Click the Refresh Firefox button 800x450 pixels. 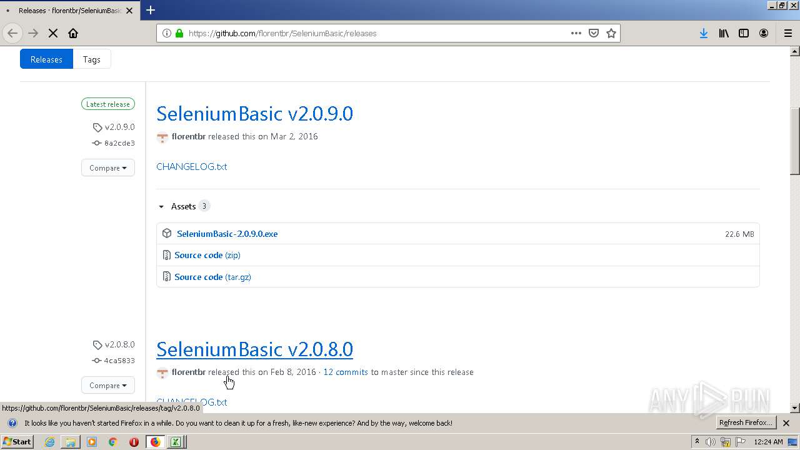[746, 423]
